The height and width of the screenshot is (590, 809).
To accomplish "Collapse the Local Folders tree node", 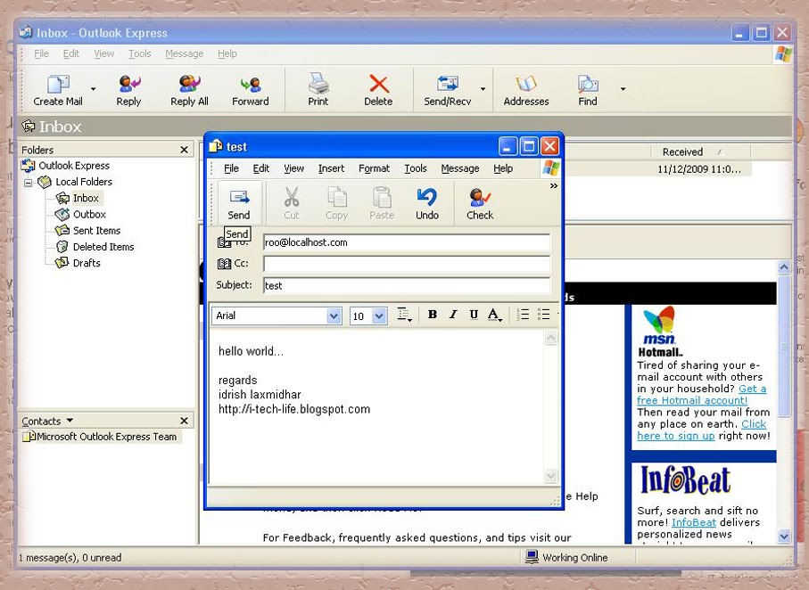I will [29, 182].
